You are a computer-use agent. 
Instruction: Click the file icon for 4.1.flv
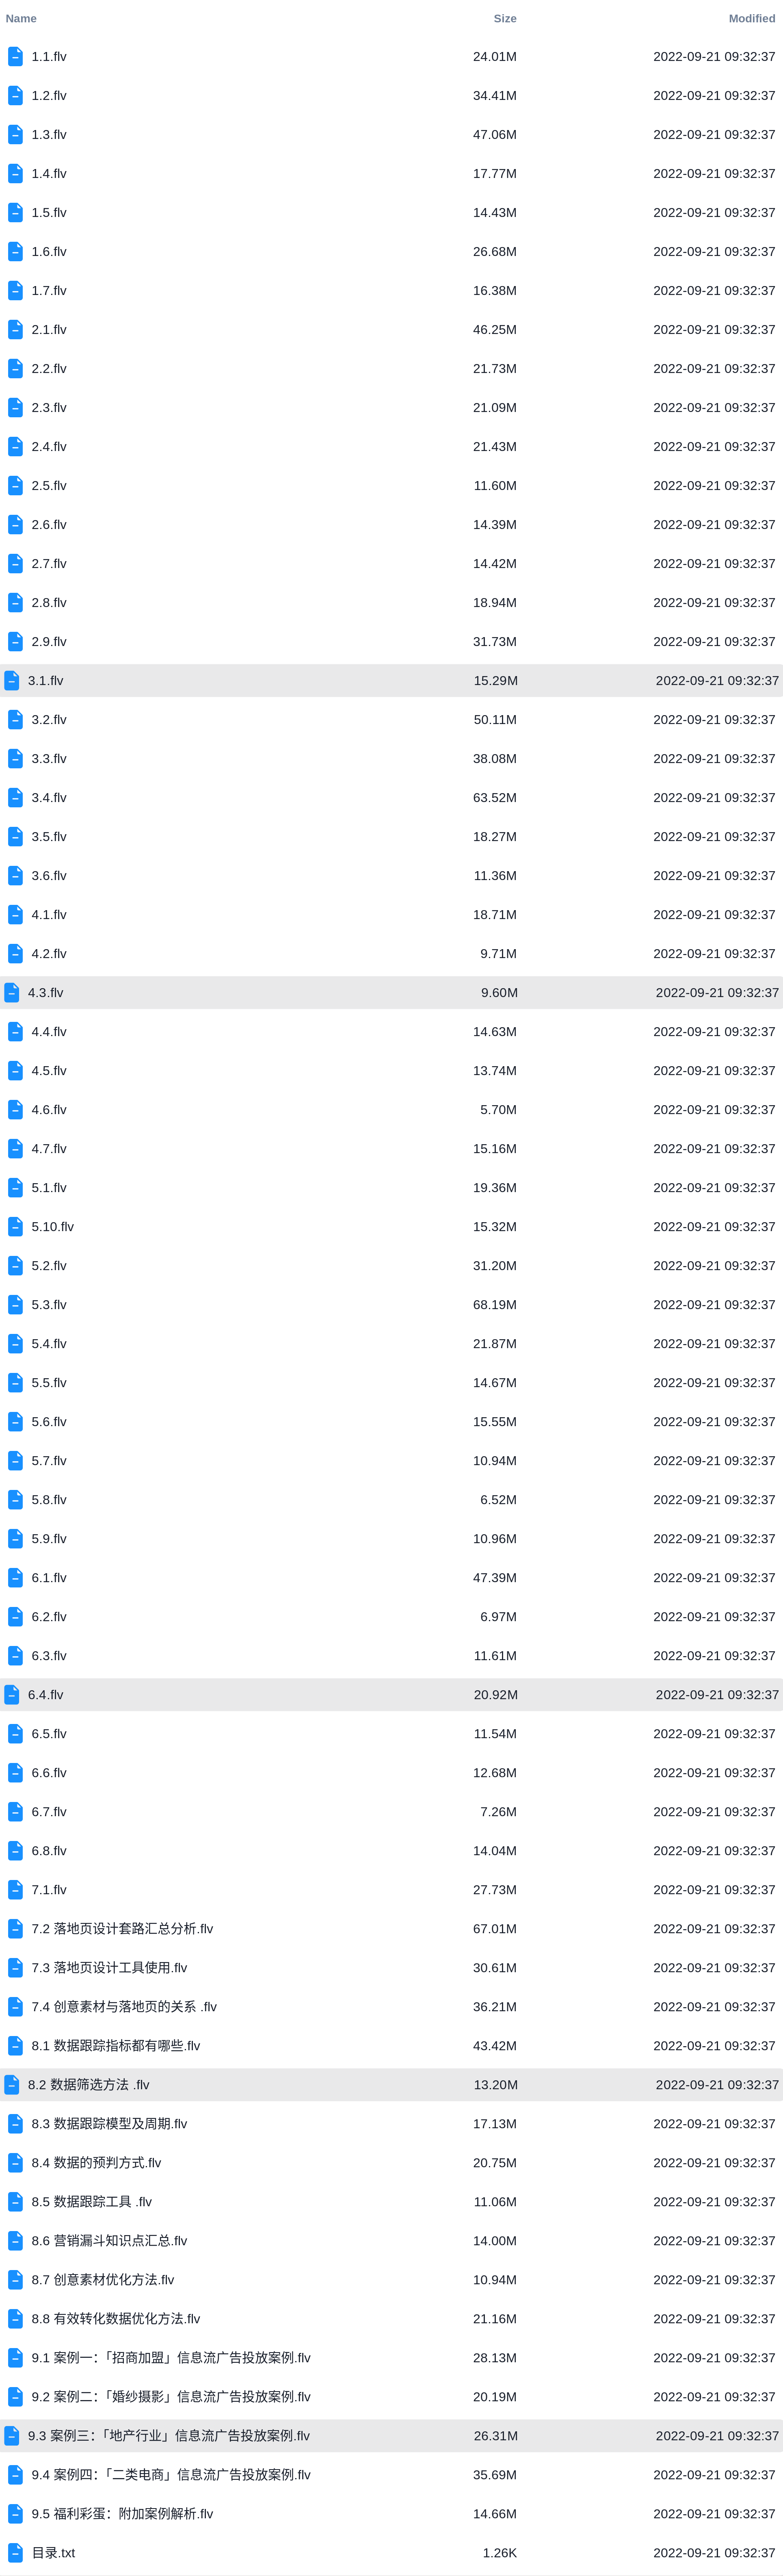15,915
